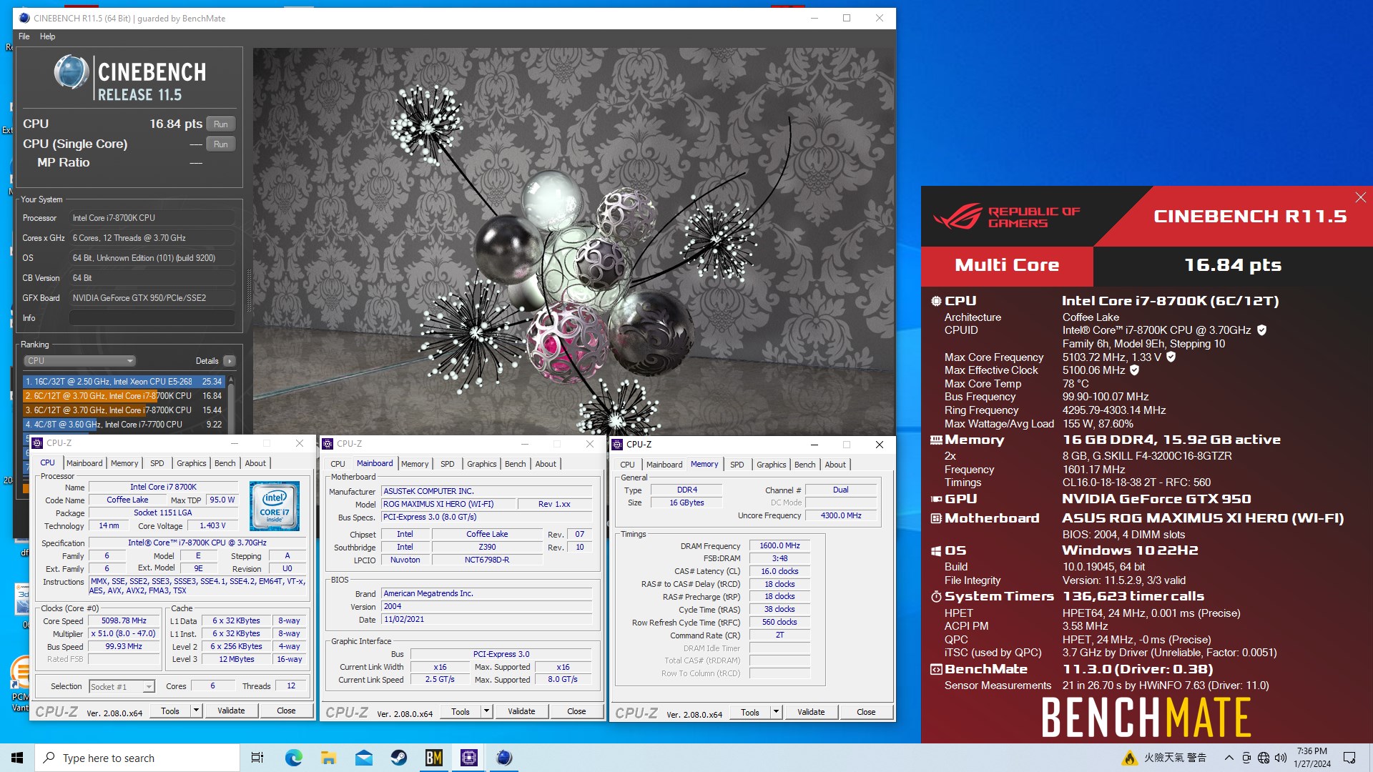Open the volume control in the tray
This screenshot has height=772, width=1373.
(1280, 758)
